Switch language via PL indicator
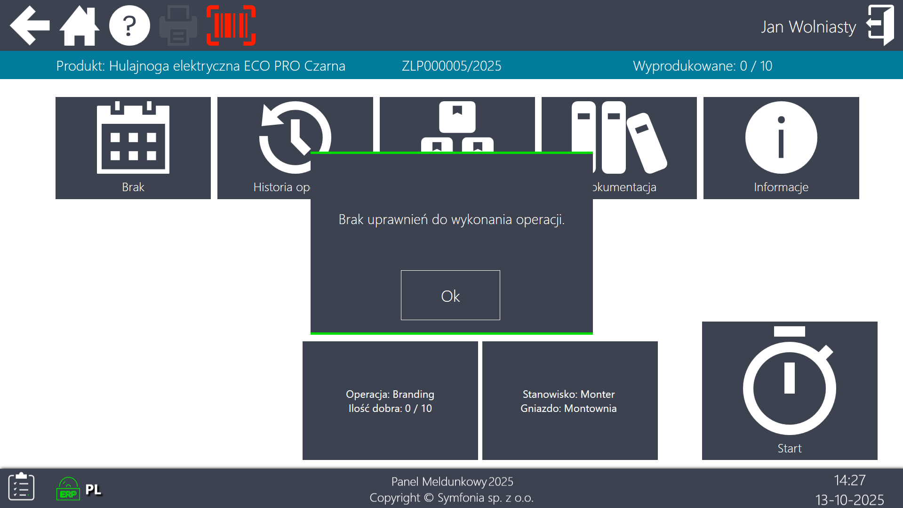Image resolution: width=903 pixels, height=508 pixels. [93, 490]
